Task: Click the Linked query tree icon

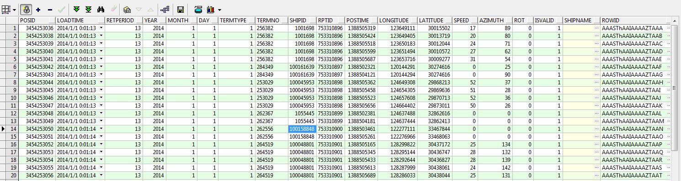Action: (x=165, y=9)
